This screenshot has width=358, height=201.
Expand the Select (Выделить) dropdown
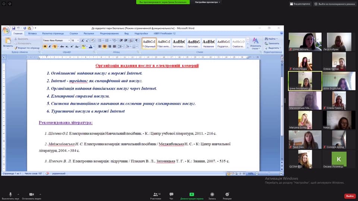(280, 48)
